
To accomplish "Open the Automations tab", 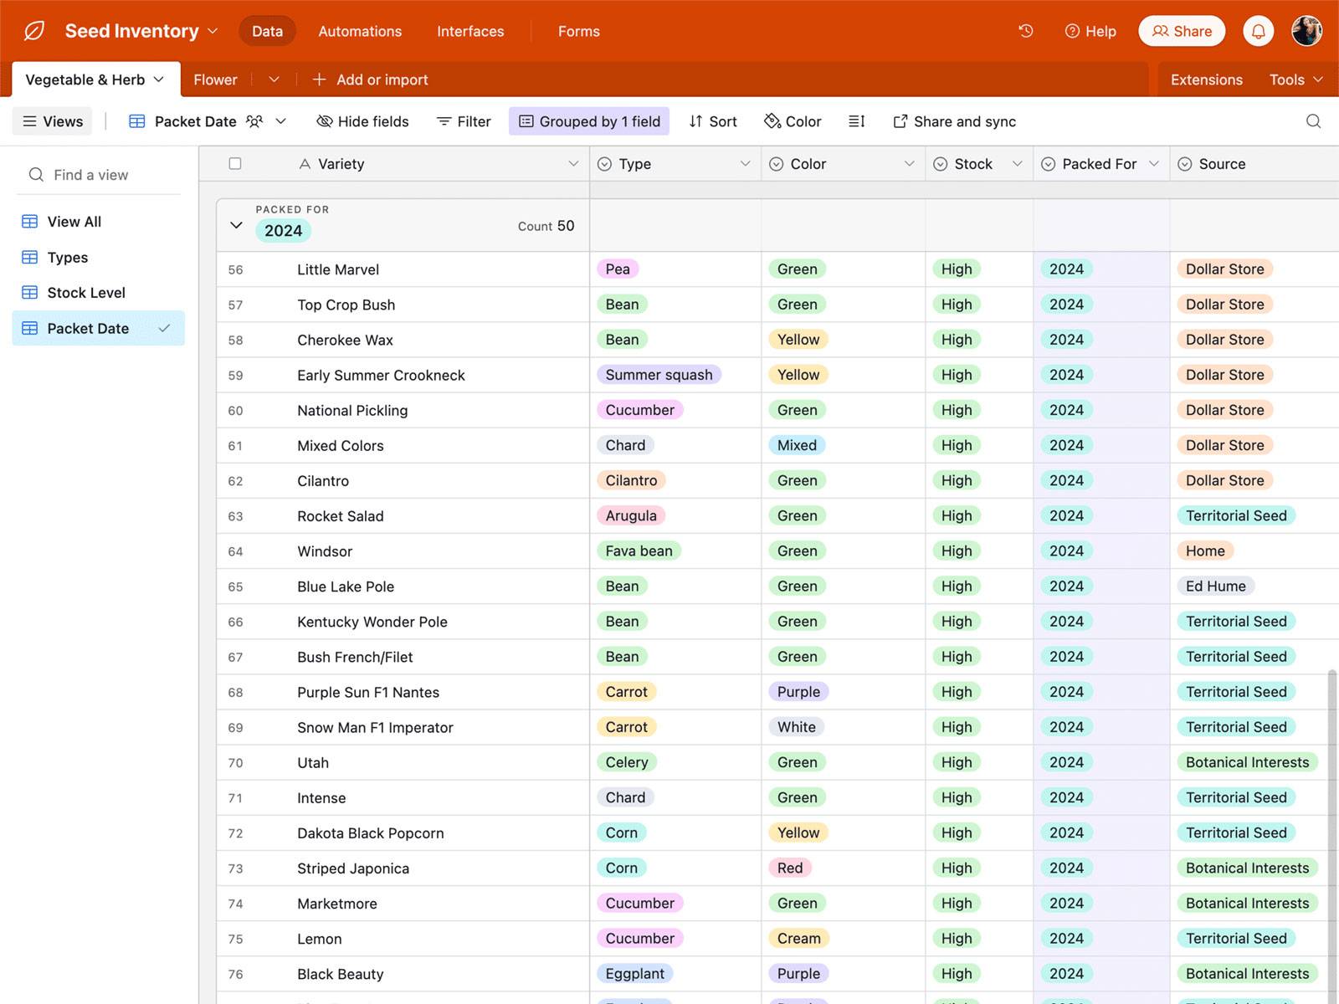I will 360,31.
